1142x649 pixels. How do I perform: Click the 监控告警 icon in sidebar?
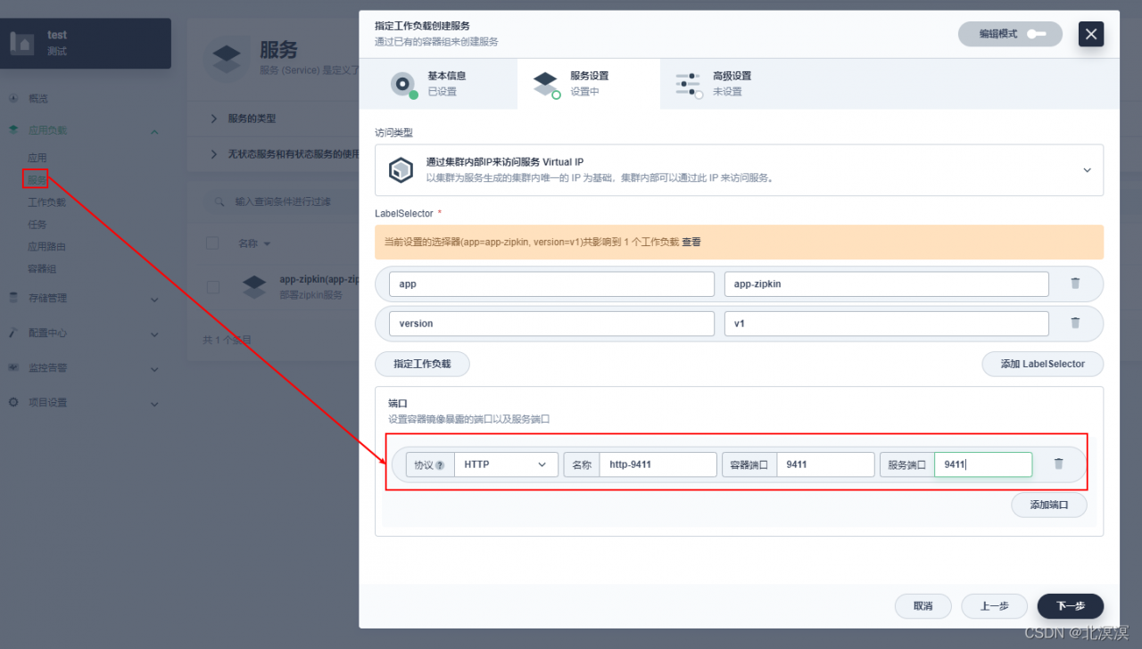(x=13, y=367)
